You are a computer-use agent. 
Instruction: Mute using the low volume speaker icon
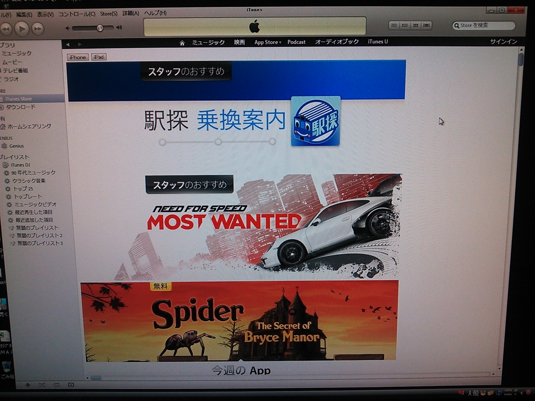[67, 28]
